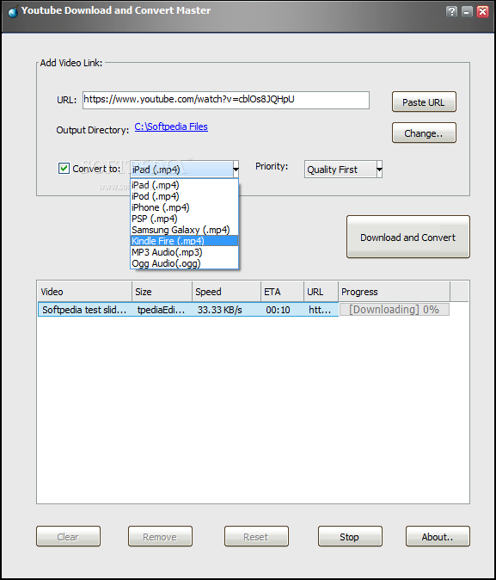Click the Change.. directory button
Viewport: 496px width, 580px height.
pos(424,133)
